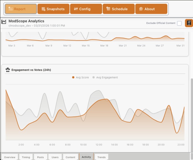Switch to the Timing bottom tab
193x160 pixels.
26,157
